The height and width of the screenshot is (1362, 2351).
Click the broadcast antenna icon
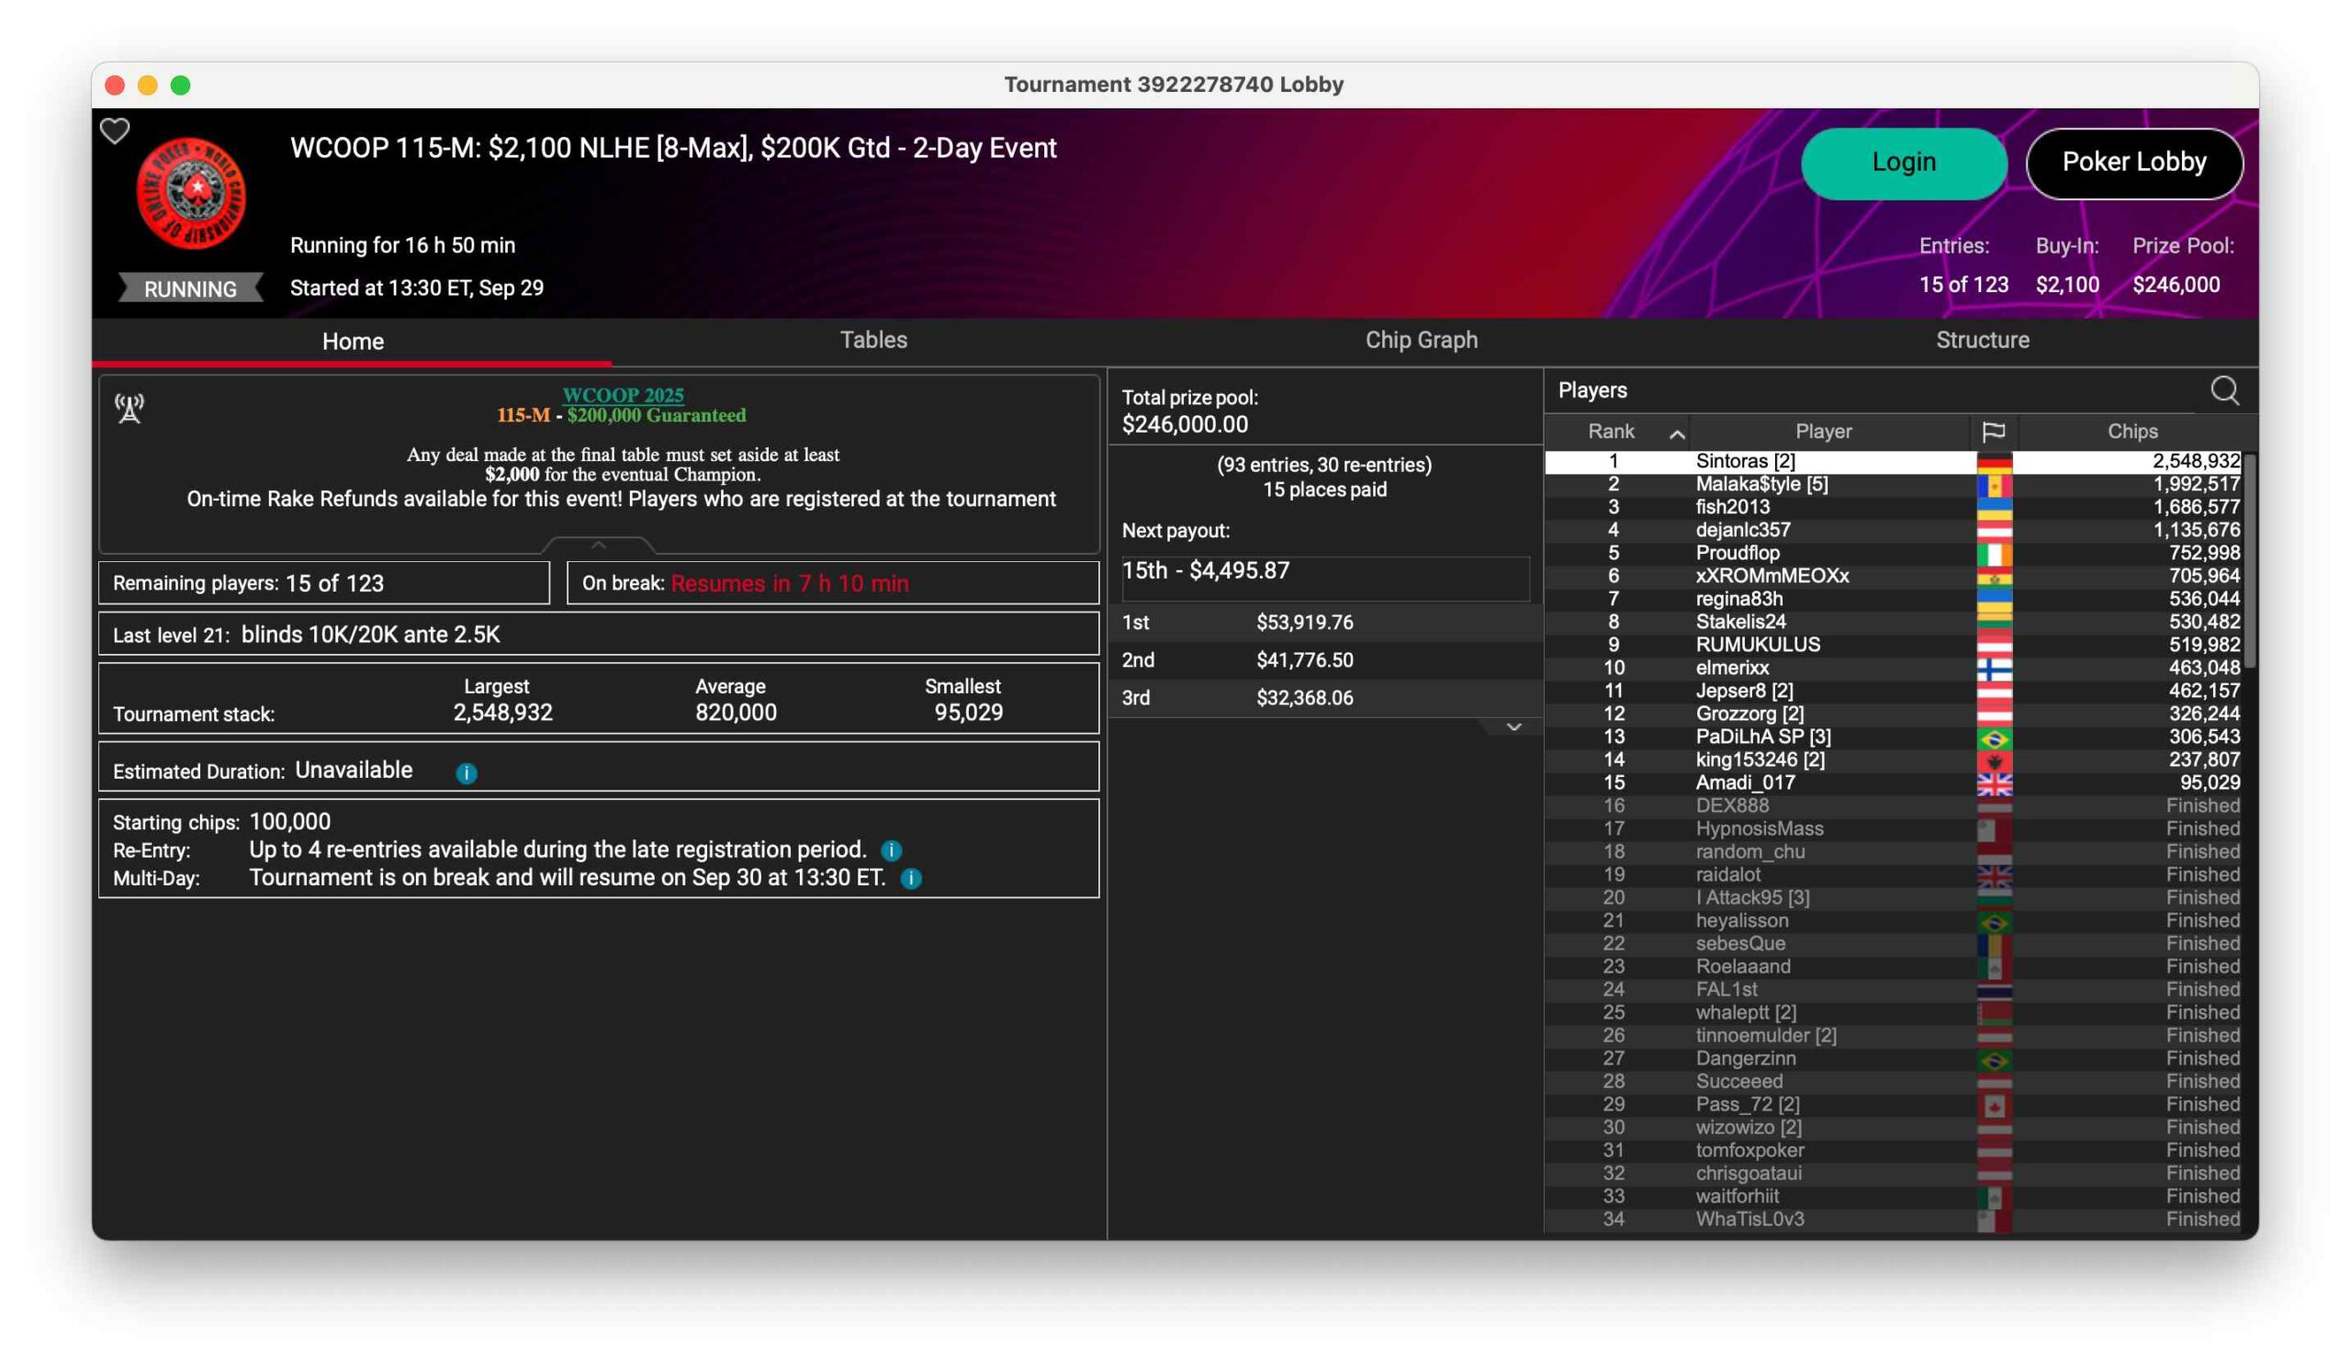pos(129,408)
